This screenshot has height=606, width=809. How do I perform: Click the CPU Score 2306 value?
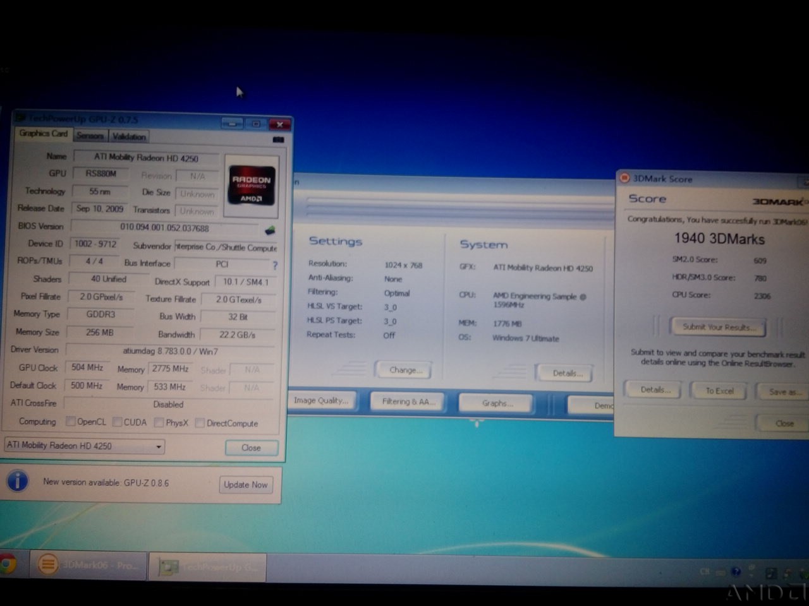[762, 296]
